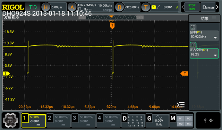Screen dimensions: 222x130
Task: Click the orange trigger position marker T
Action: [112, 26]
